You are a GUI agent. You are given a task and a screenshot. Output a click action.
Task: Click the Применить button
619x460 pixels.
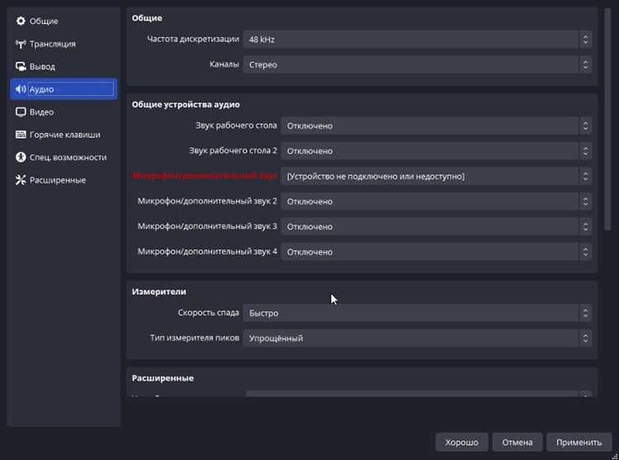click(579, 442)
